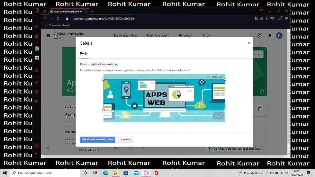Click the Apps Web banner image preview

click(x=164, y=98)
